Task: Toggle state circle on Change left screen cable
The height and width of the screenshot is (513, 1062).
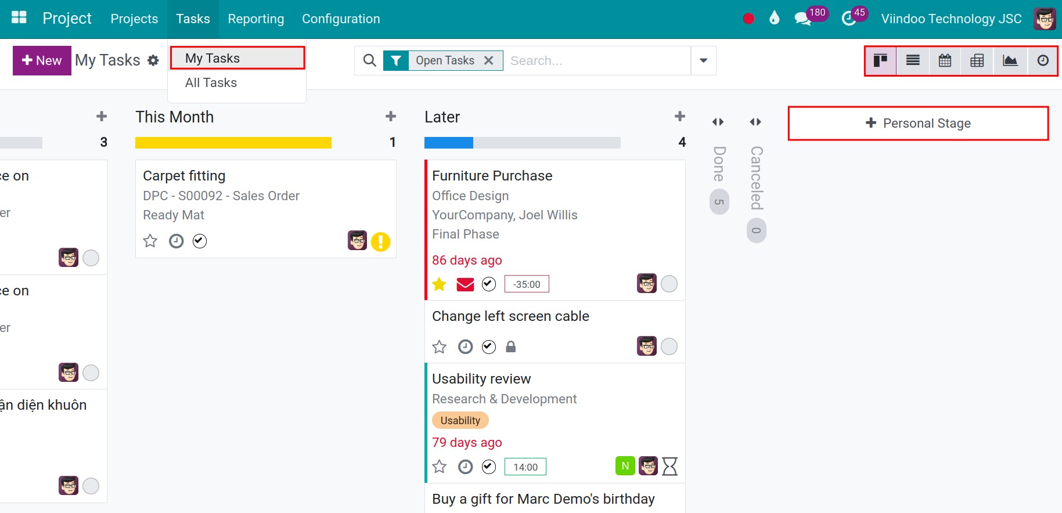Action: click(x=669, y=346)
